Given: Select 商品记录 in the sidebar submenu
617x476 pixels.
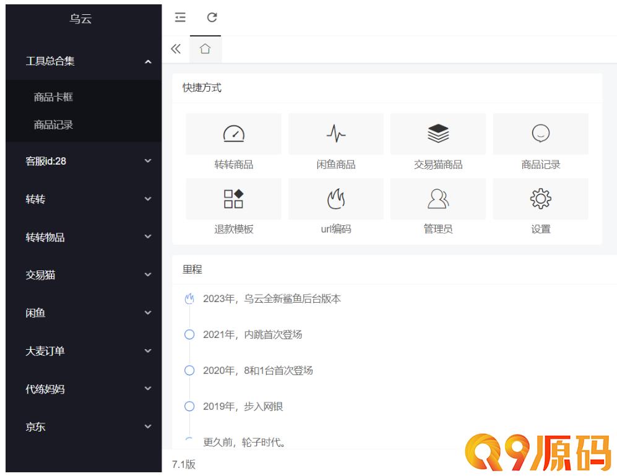Looking at the screenshot, I should [x=53, y=125].
